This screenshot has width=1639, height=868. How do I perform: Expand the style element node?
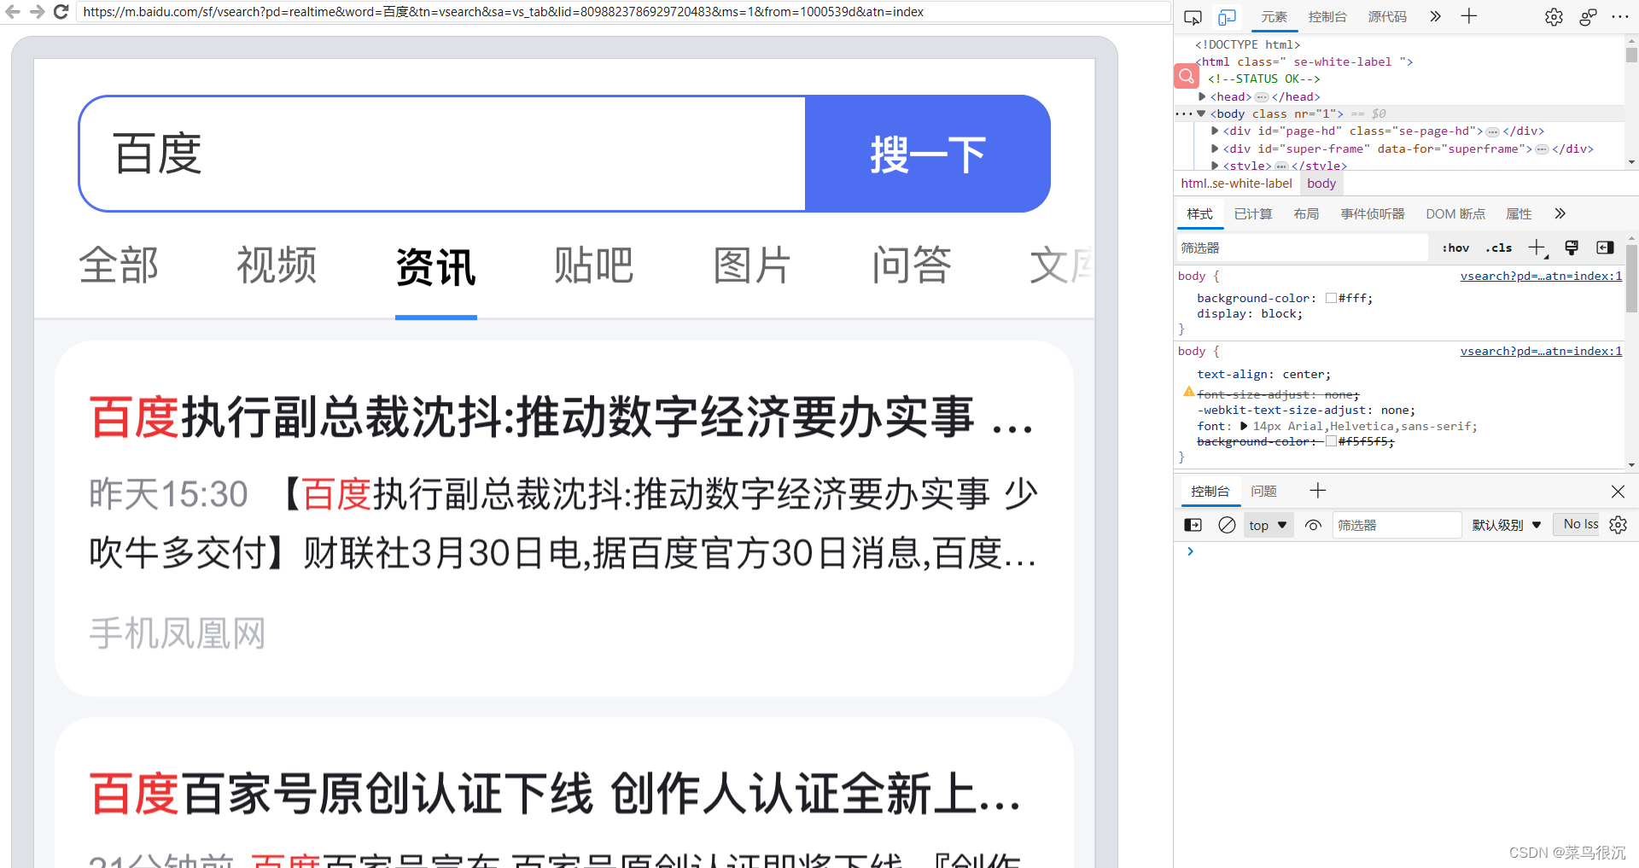click(1215, 166)
